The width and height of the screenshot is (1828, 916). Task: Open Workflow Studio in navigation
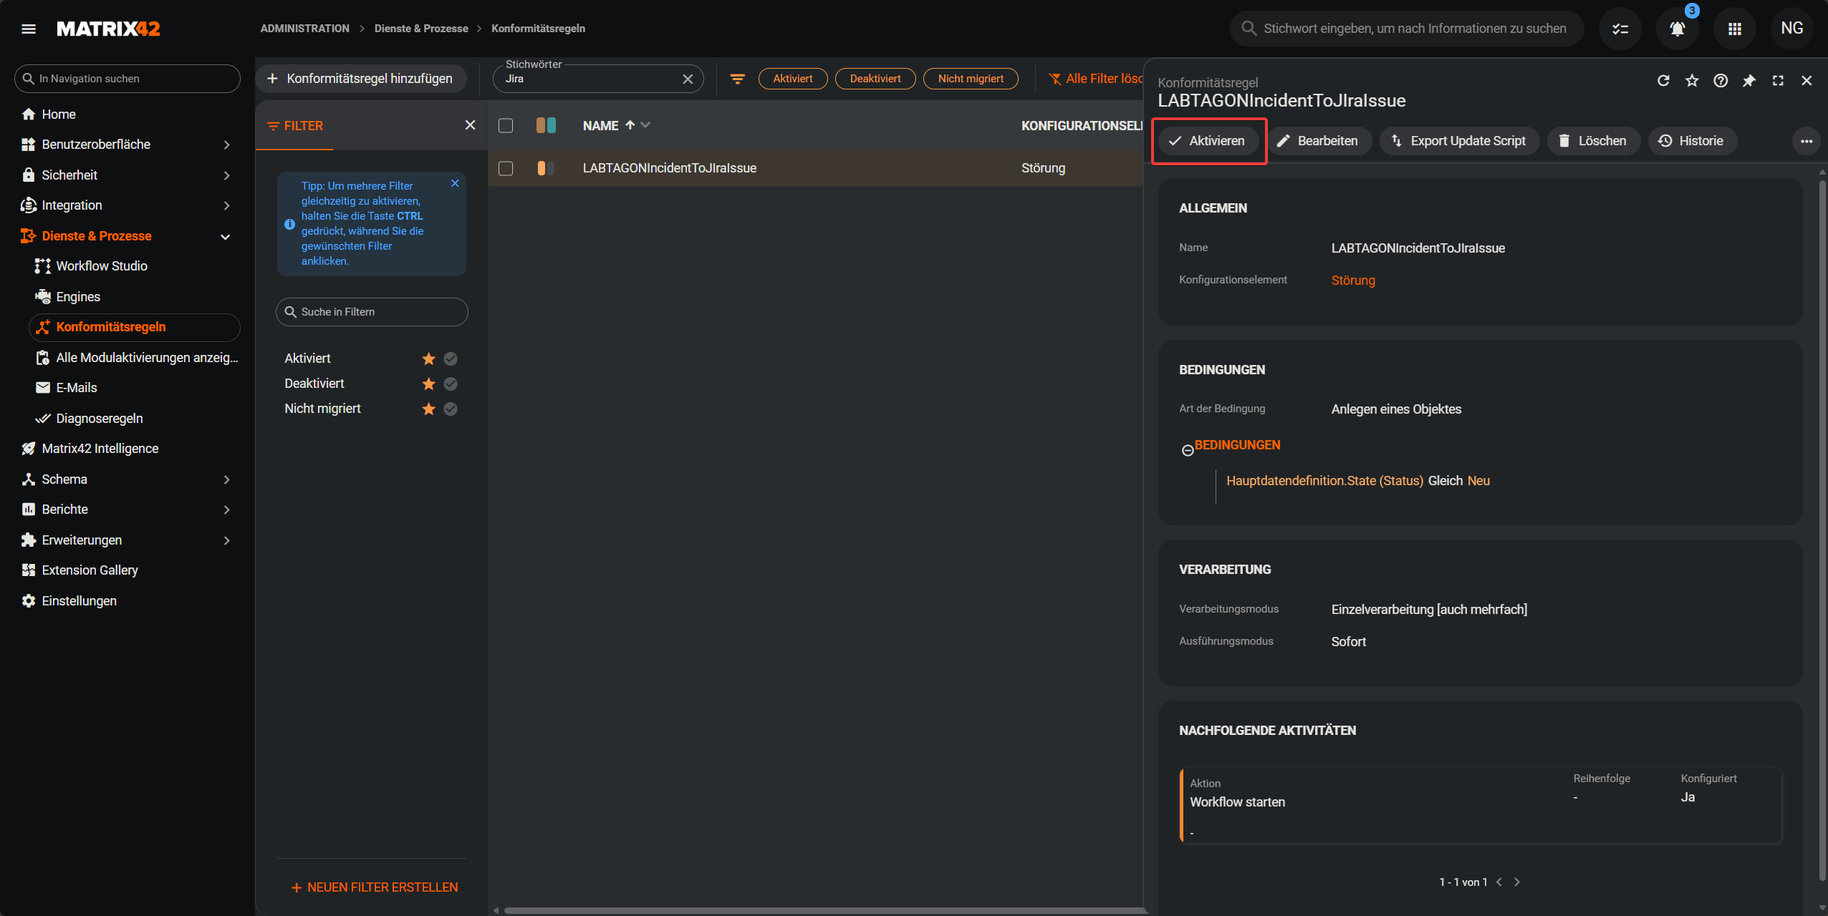click(x=102, y=266)
